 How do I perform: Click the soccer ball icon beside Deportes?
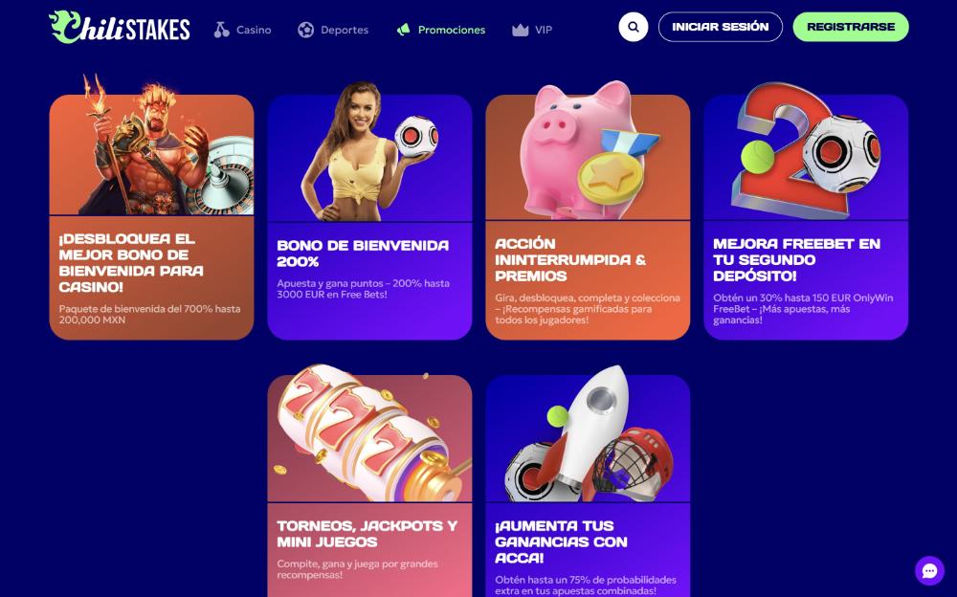306,30
